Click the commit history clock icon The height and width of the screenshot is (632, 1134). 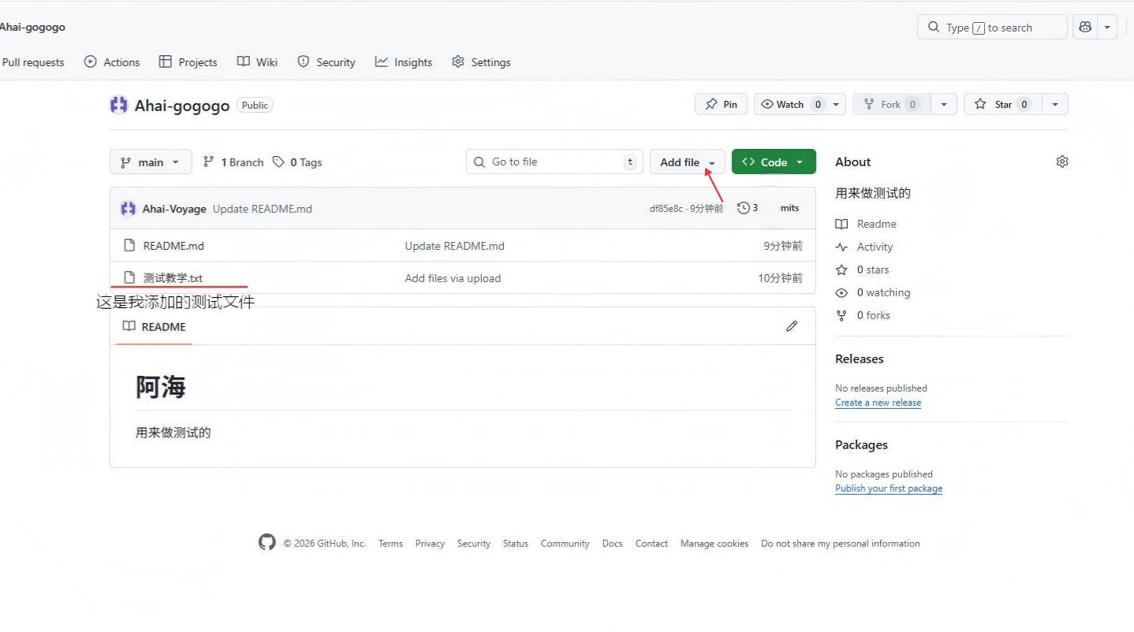pos(743,208)
